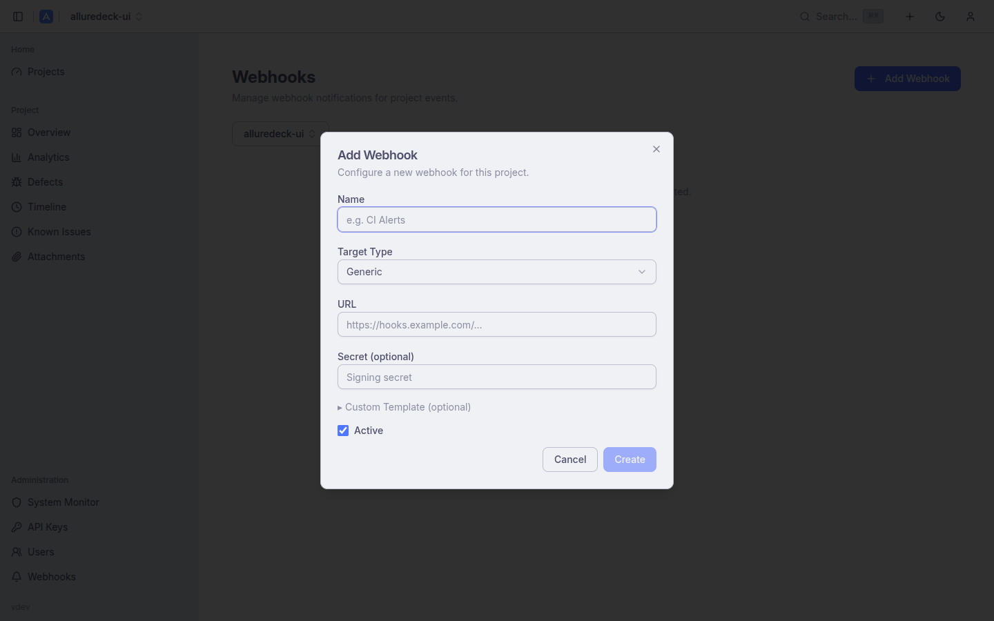
Task: Focus the Name input field
Action: point(497,219)
